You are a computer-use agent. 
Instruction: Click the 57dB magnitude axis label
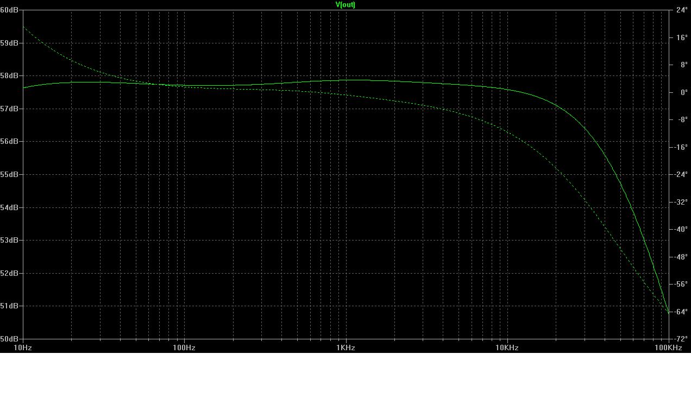click(x=9, y=109)
